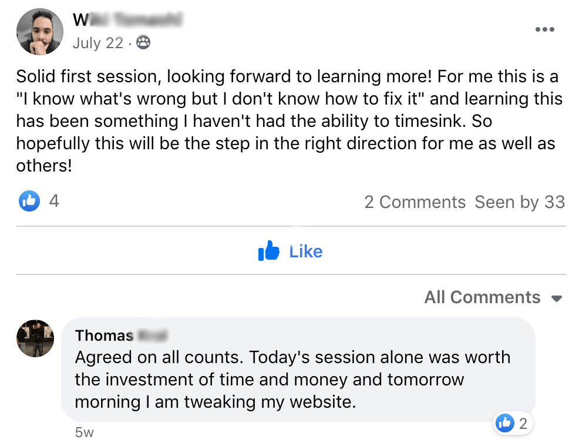Open the three-dot post options menu
Image resolution: width=579 pixels, height=443 pixels.
[x=544, y=30]
